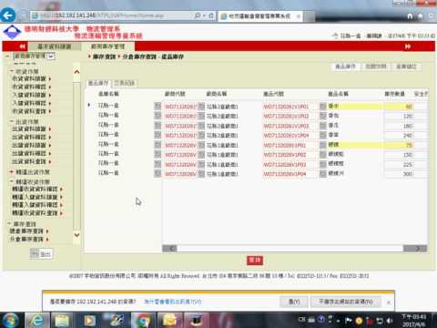Open vendor code lookup icon in quantity 180 row
This screenshot has height=328, width=437.
click(x=158, y=126)
